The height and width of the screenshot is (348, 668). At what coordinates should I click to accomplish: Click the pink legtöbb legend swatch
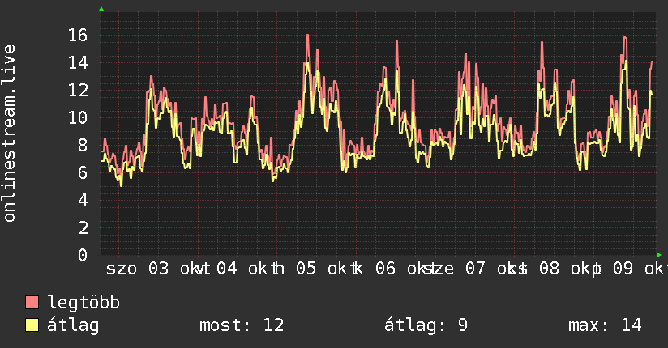pyautogui.click(x=32, y=302)
